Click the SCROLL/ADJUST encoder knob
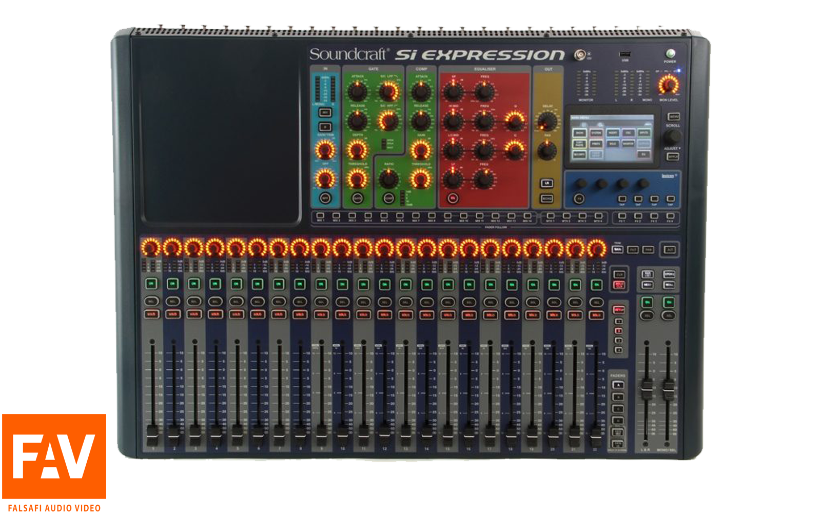This screenshot has height=513, width=821. click(672, 136)
